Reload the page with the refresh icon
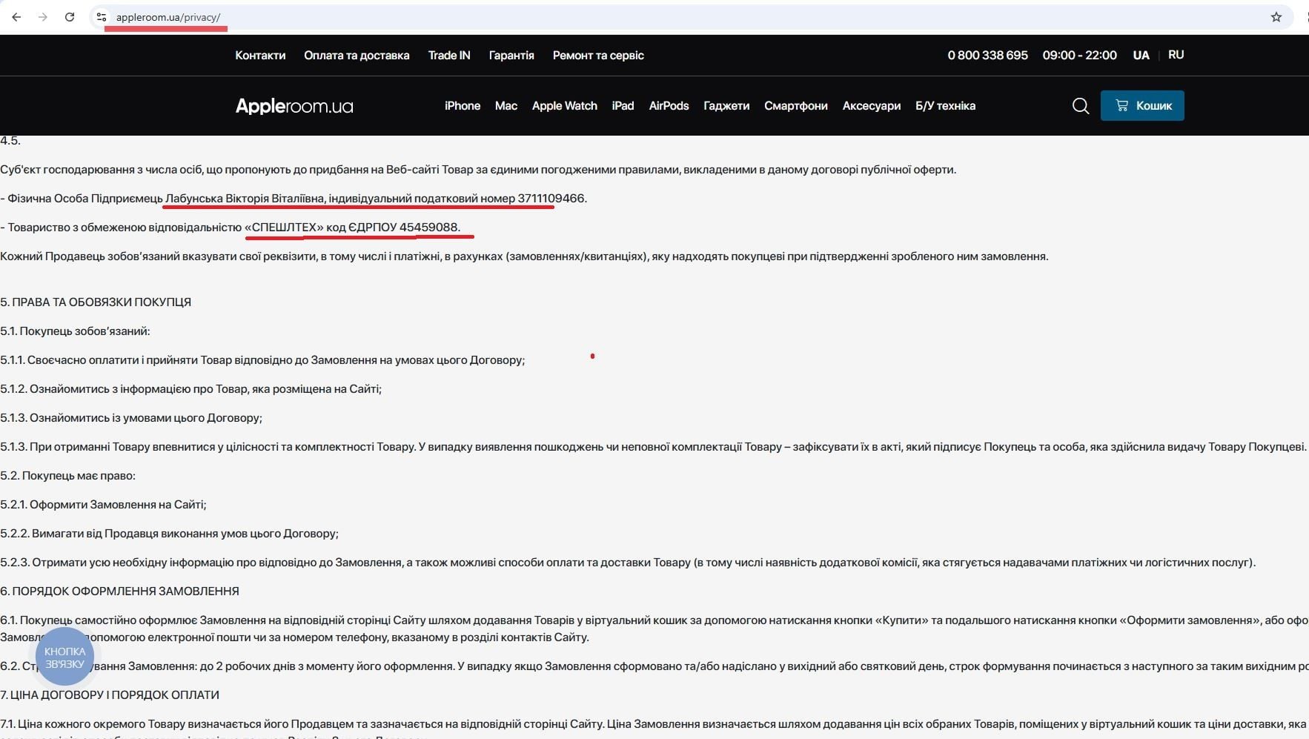The width and height of the screenshot is (1309, 739). pos(70,17)
